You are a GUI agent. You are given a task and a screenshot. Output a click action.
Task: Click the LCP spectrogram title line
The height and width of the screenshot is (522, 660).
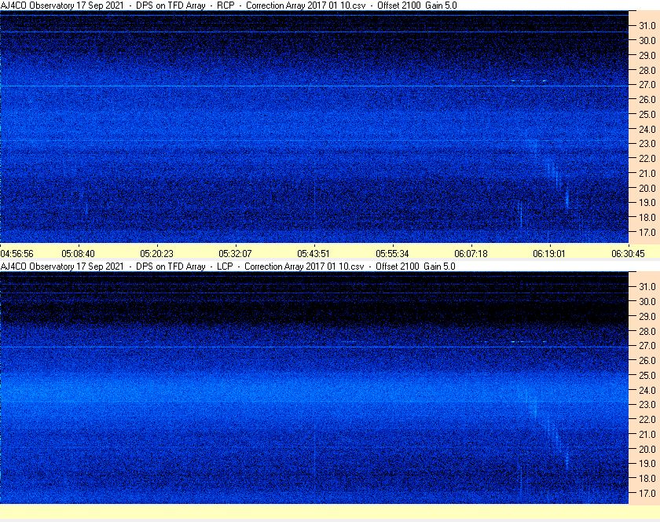click(x=228, y=267)
